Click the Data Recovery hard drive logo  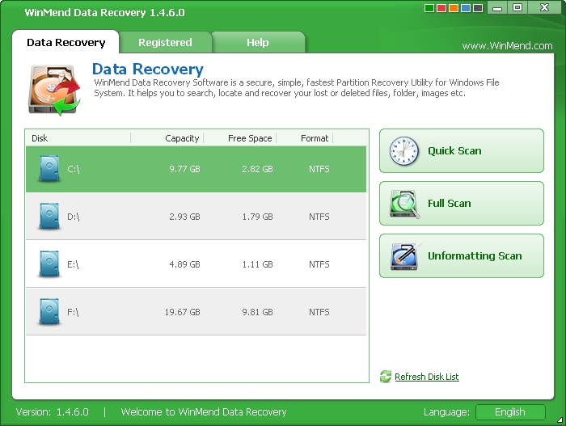click(x=54, y=90)
